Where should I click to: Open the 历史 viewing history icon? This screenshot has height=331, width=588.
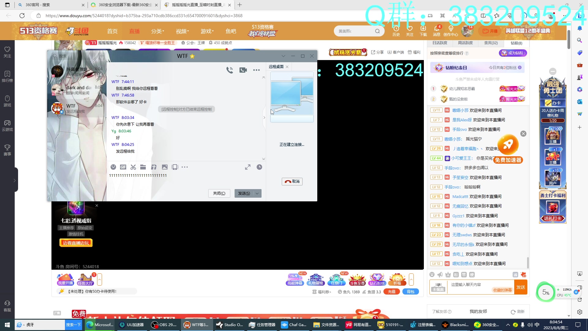396,31
